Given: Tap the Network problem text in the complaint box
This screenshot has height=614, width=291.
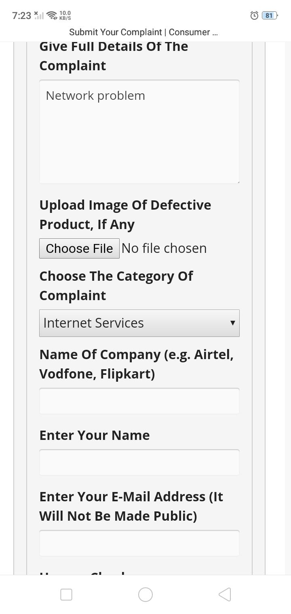Looking at the screenshot, I should pos(95,96).
